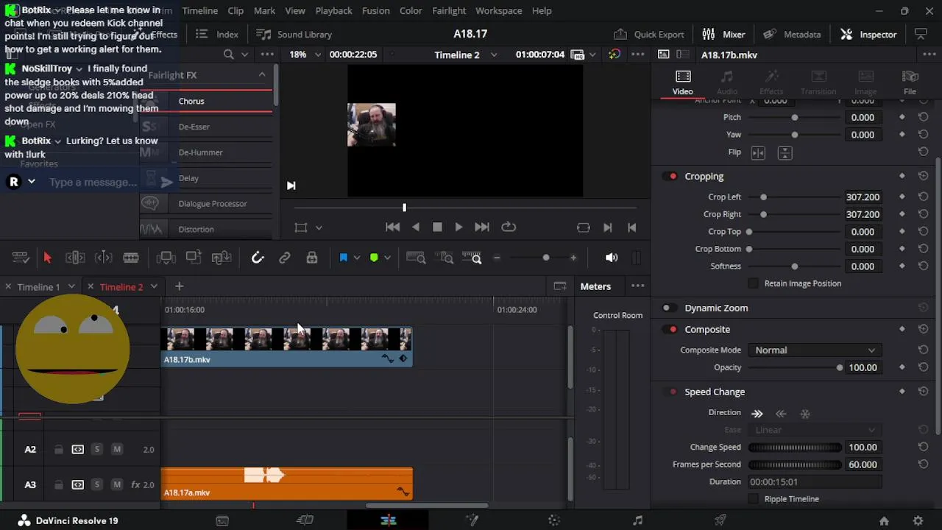Set speed direction to reverse

click(x=781, y=414)
